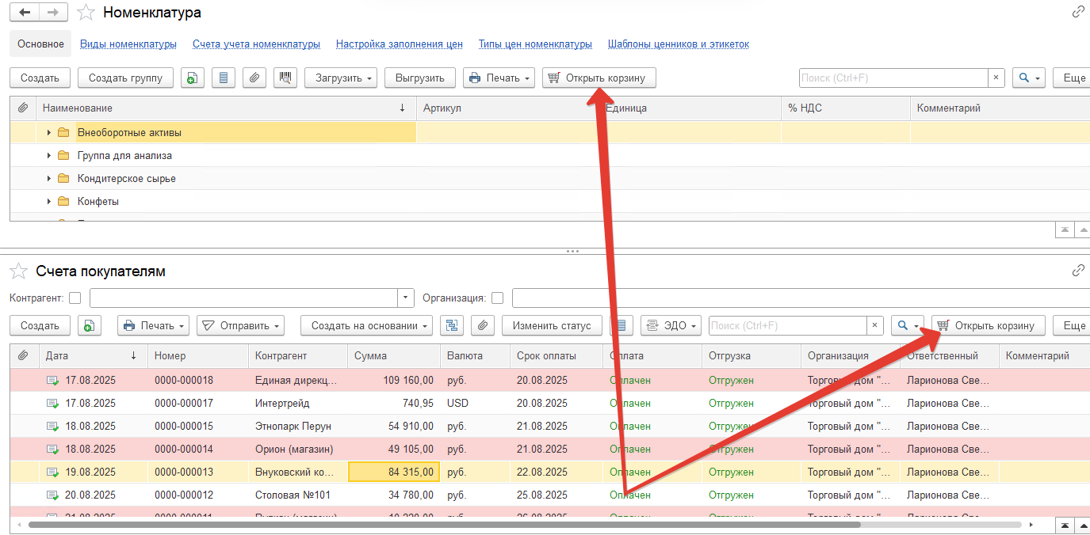Sort the invoices by the Сумма column header
The width and height of the screenshot is (1090, 535).
pos(393,356)
